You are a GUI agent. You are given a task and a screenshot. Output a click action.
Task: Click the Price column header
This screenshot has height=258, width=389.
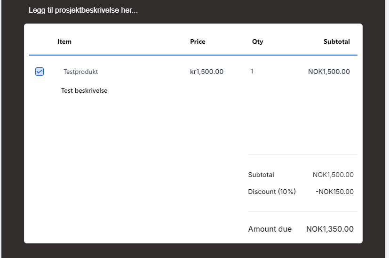coord(198,41)
